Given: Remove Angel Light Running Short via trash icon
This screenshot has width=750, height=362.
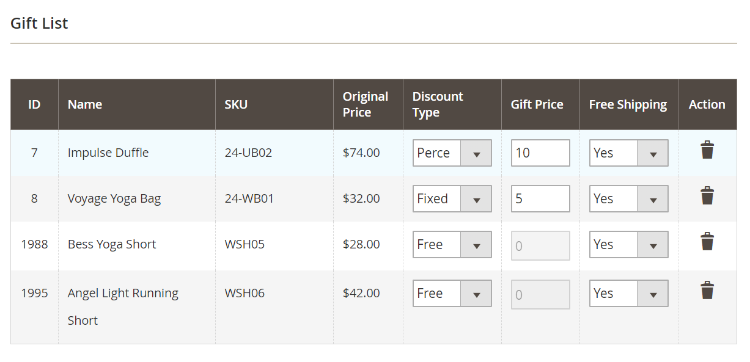Looking at the screenshot, I should [x=707, y=289].
